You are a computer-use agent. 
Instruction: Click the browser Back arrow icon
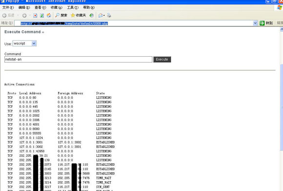[x=4, y=16]
